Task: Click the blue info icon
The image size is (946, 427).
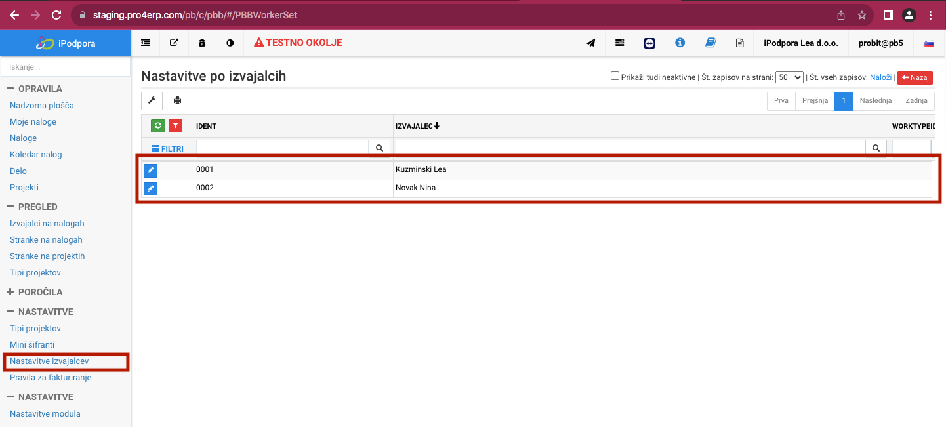Action: (x=680, y=43)
